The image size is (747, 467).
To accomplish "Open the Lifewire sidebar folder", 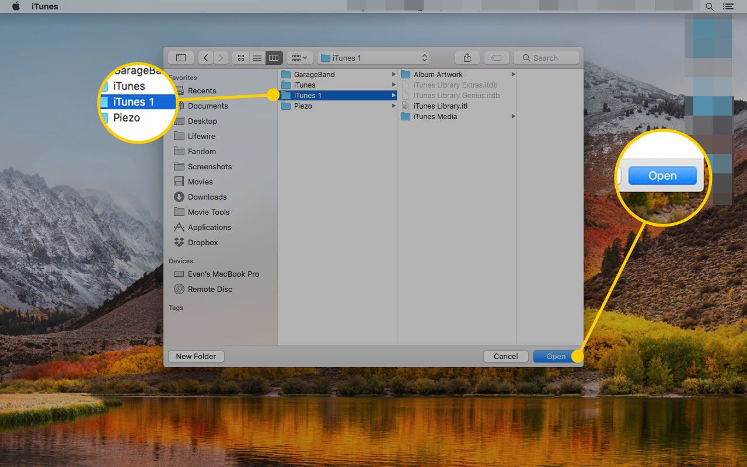I will 201,136.
